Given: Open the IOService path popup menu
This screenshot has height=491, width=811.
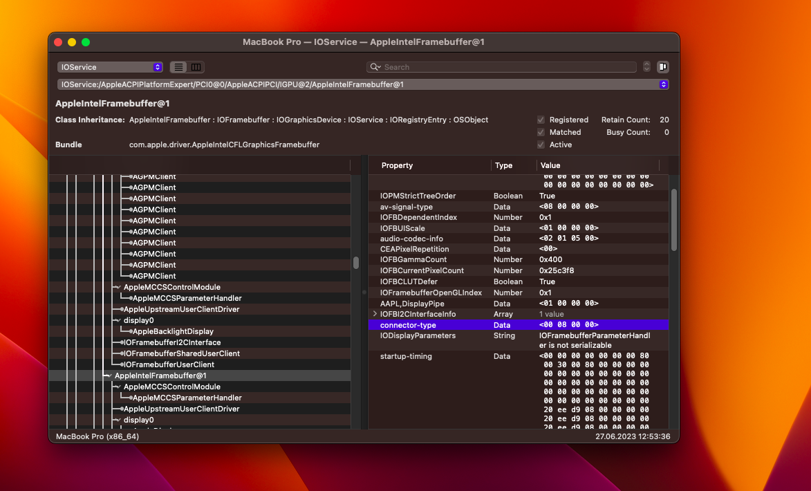Looking at the screenshot, I should point(362,84).
